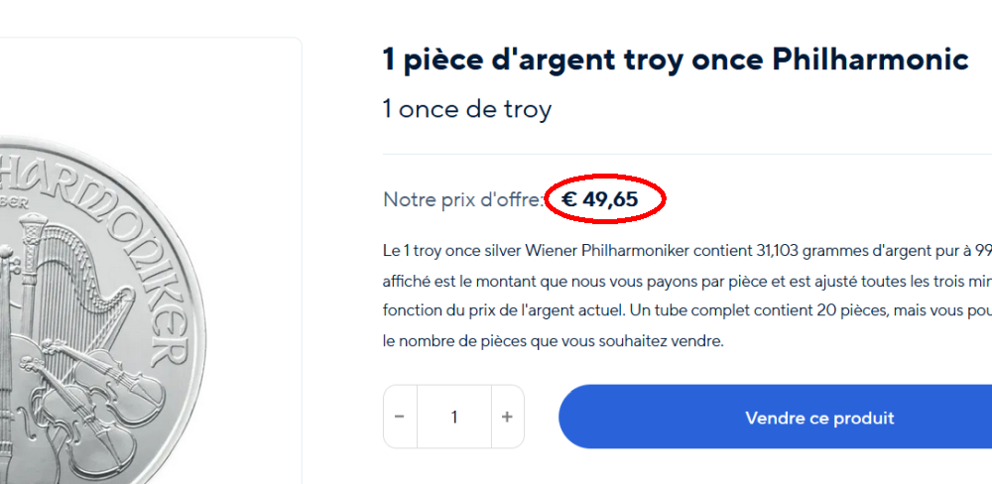
Task: Decrease quantity with the minus button
Action: tap(400, 417)
